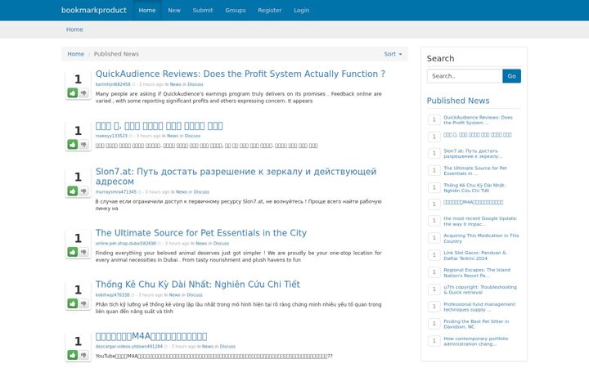589x368 pixels.
Task: Click News category under Thống Kê post
Action: 175,294
